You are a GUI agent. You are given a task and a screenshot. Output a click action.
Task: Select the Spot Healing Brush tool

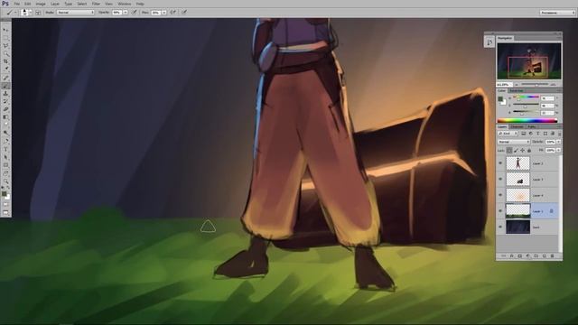click(5, 78)
